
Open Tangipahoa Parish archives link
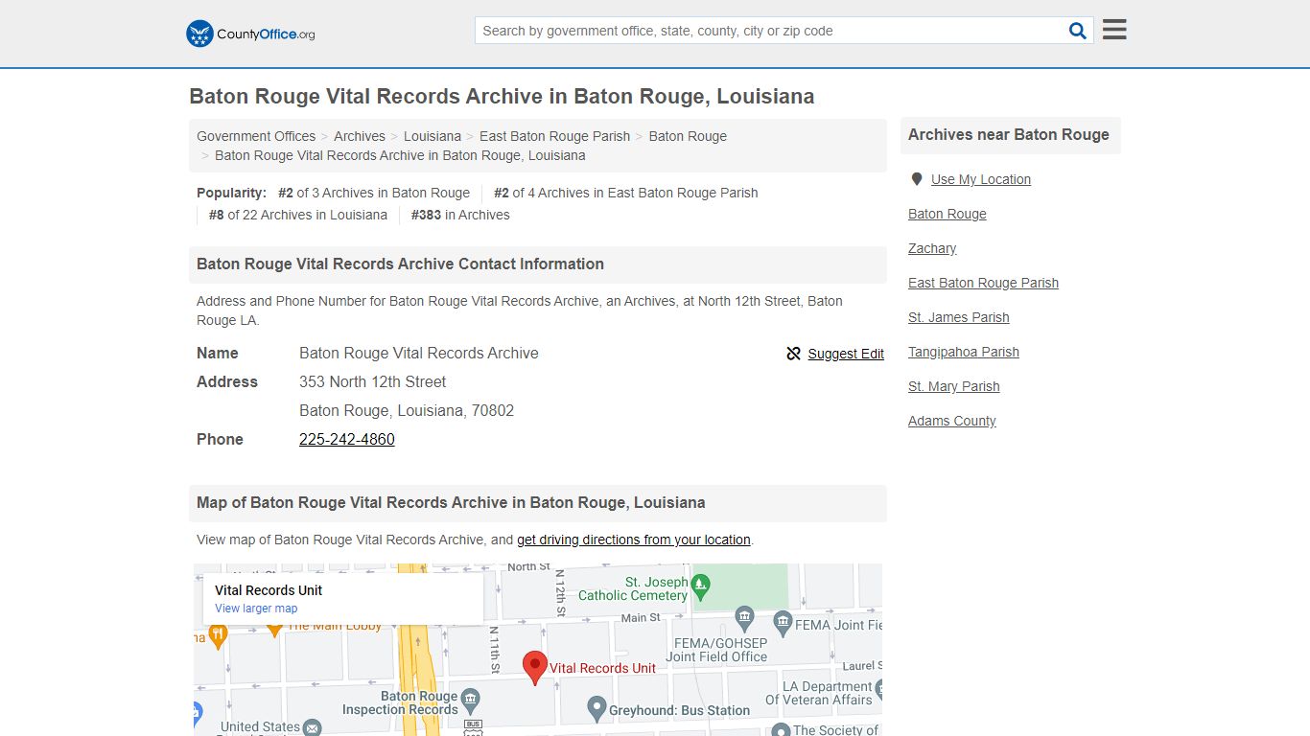click(964, 352)
